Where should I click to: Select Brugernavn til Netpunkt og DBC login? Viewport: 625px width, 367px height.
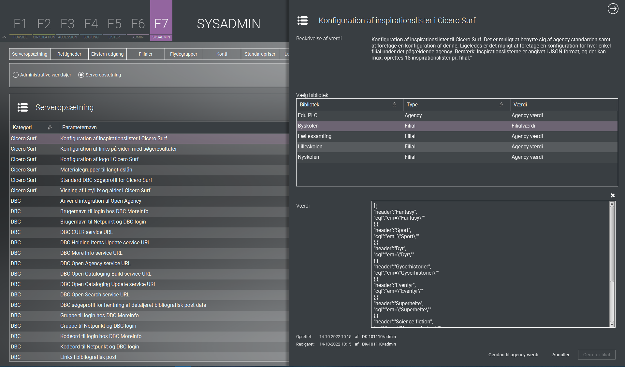(x=150, y=222)
